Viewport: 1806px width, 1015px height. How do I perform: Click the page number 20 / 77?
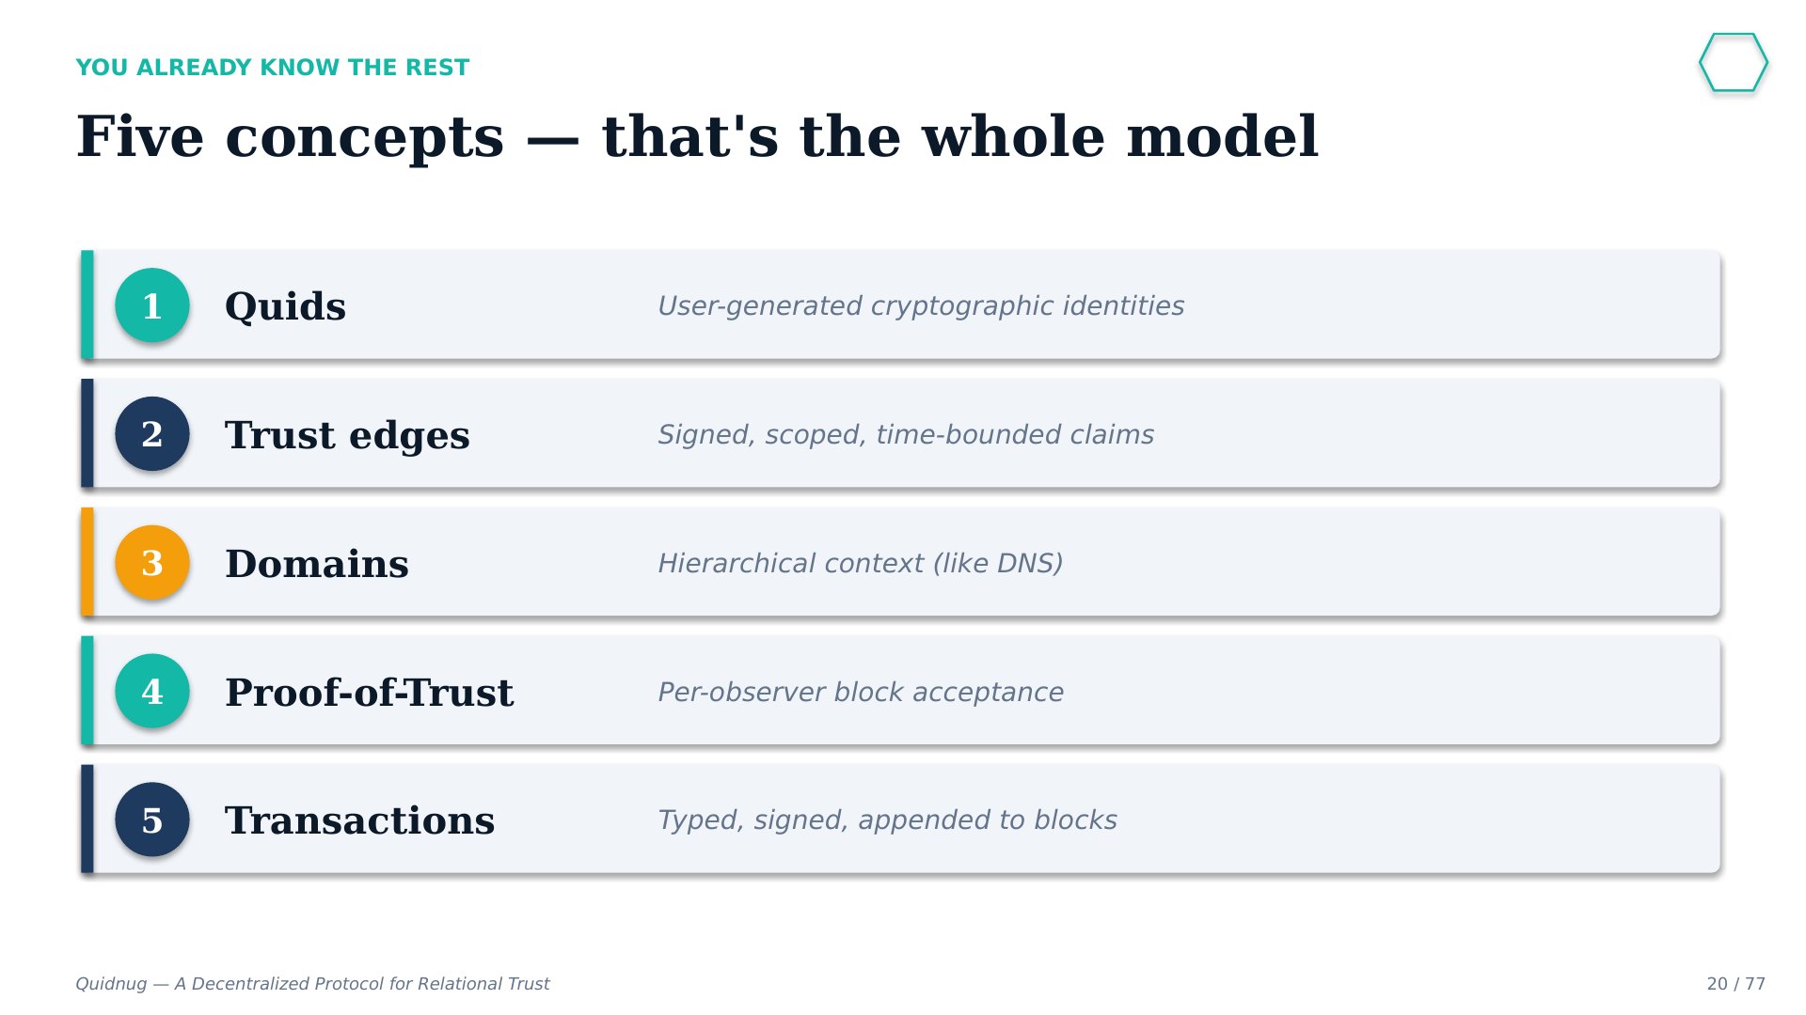tap(1735, 984)
